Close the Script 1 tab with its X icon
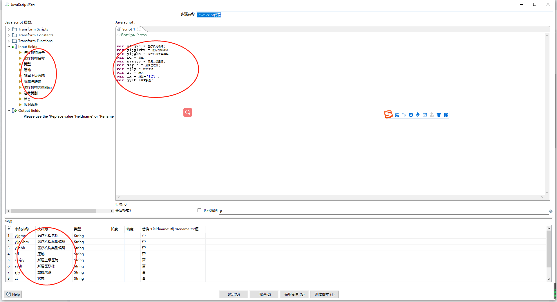The image size is (557, 302). pos(139,29)
